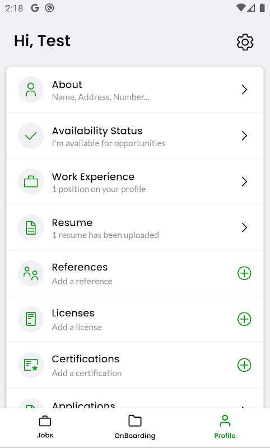The image size is (270, 448).
Task: Expand the About section chevron
Action: 244,90
